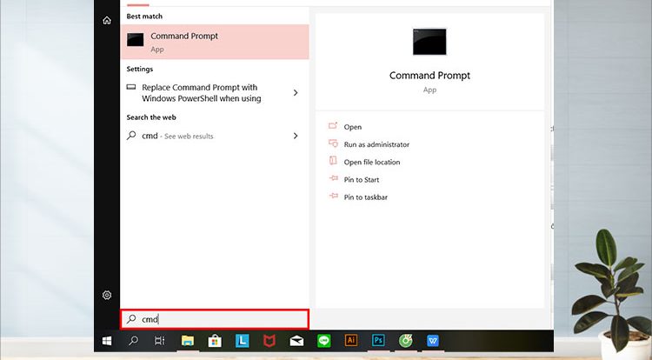The image size is (652, 360).
Task: Click the Command Prompt icon in best match
Action: point(135,40)
